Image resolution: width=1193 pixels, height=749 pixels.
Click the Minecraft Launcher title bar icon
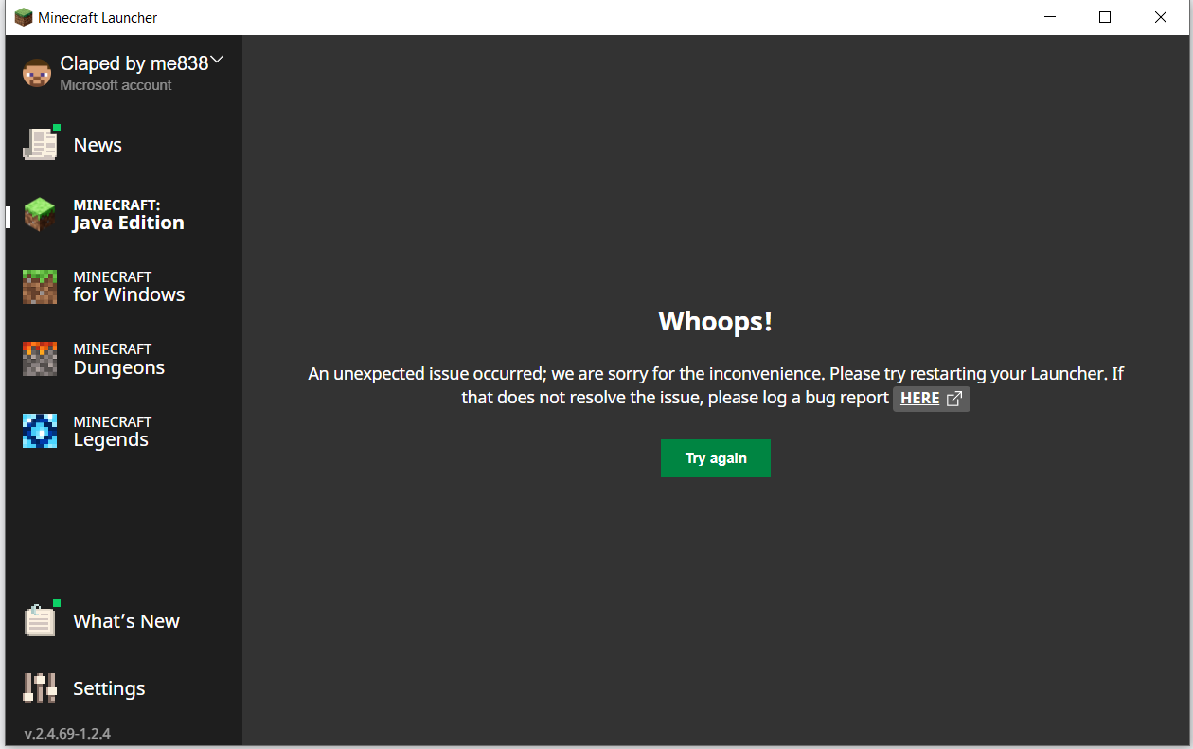23,17
